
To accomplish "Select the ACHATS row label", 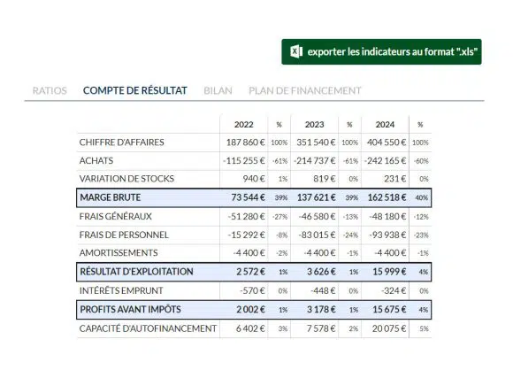I will coord(96,161).
